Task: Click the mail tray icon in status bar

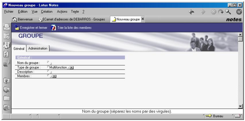Action: (x=237, y=116)
